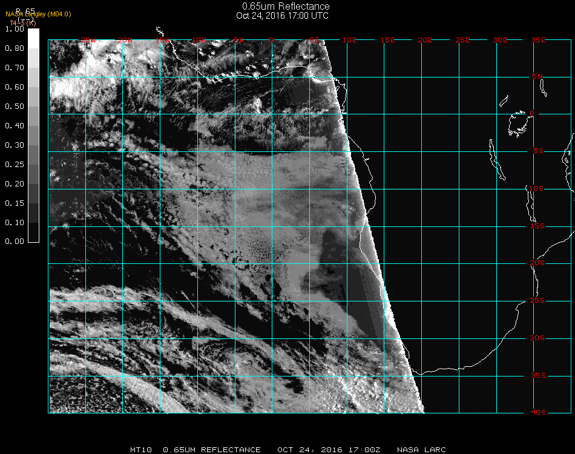Click the 'NASA Langley (M04.0)' label
The height and width of the screenshot is (454, 575).
coord(38,15)
